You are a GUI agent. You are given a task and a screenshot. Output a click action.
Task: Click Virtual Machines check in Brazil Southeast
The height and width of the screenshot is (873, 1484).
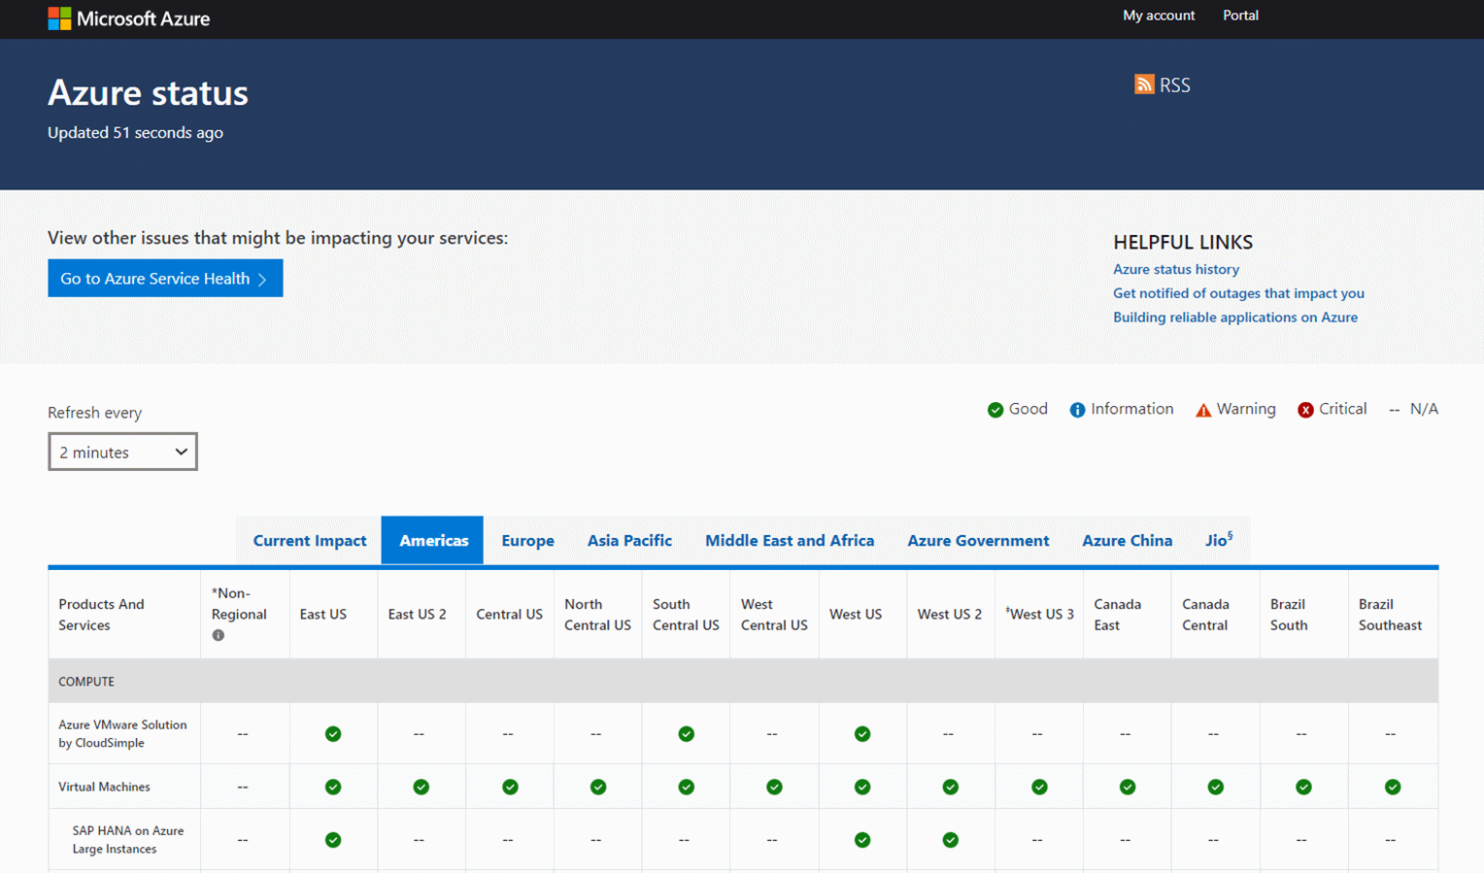(x=1393, y=787)
